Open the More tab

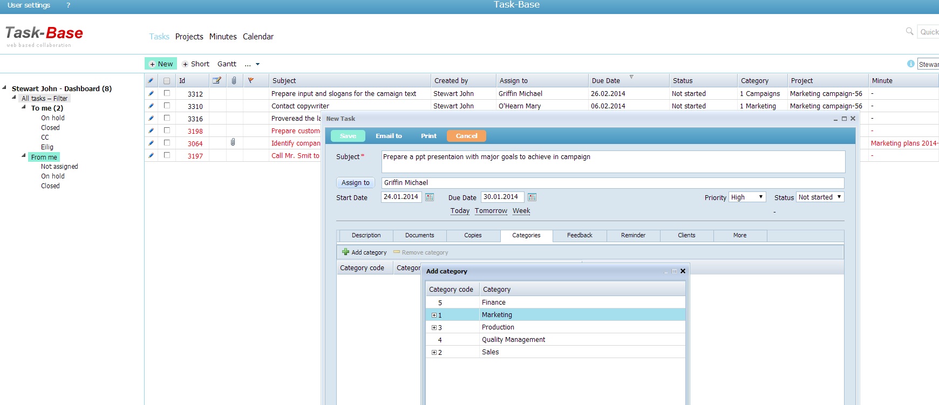point(740,236)
